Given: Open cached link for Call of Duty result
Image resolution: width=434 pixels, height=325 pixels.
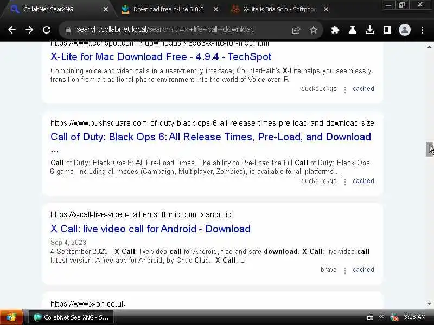Looking at the screenshot, I should 363,181.
